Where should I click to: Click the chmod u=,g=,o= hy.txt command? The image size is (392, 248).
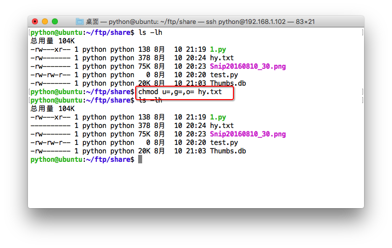tap(180, 92)
